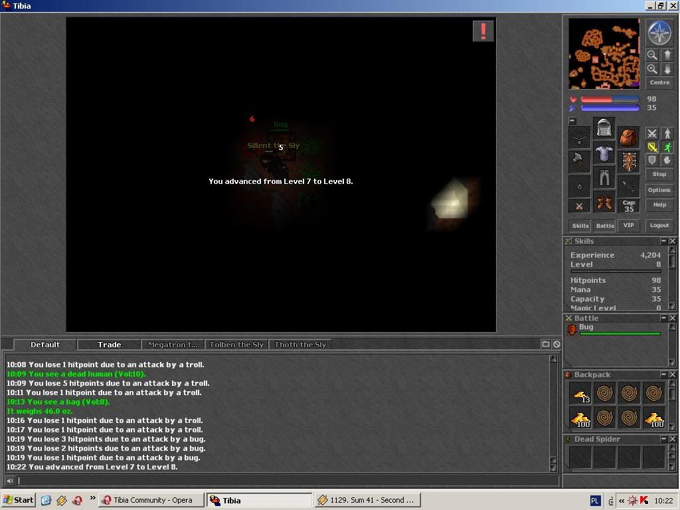
Task: Move minimap one floor down
Action: pyautogui.click(x=667, y=69)
